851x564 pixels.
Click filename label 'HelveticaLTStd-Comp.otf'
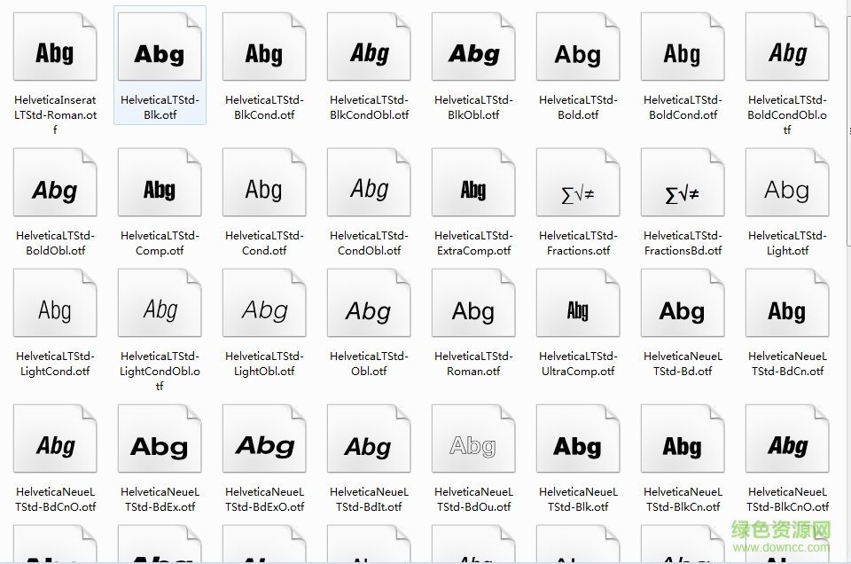[x=160, y=243]
